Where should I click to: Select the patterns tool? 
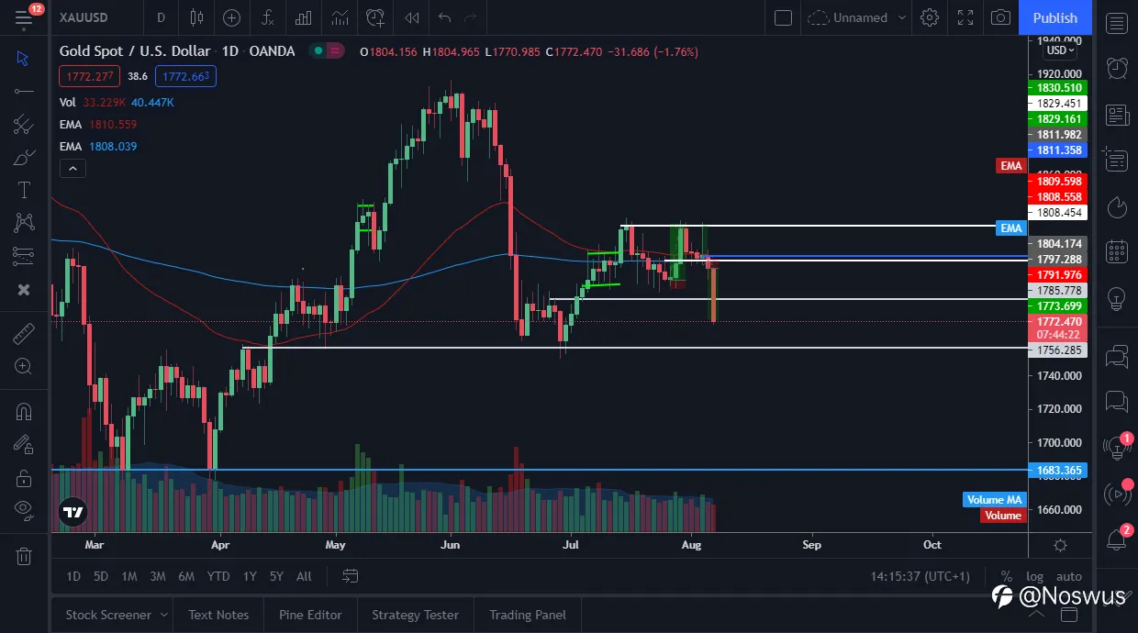click(24, 222)
